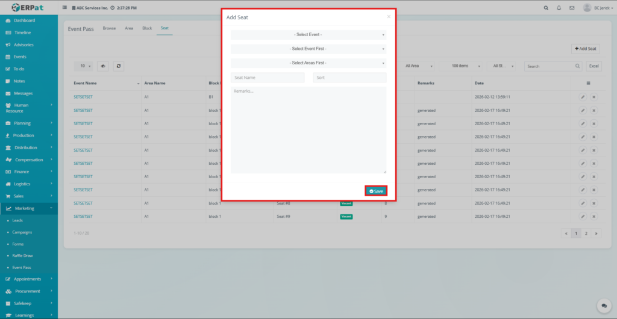Expand the Sales menu

pos(29,196)
